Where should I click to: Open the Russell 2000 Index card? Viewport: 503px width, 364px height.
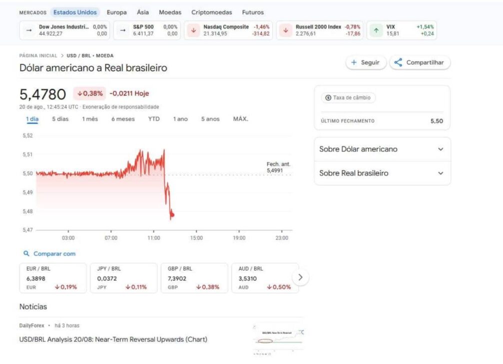pyautogui.click(x=320, y=30)
